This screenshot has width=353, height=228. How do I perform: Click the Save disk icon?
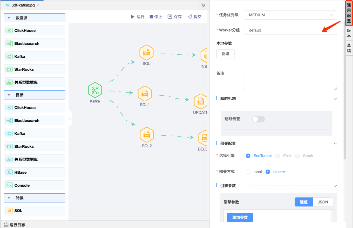[x=170, y=17]
